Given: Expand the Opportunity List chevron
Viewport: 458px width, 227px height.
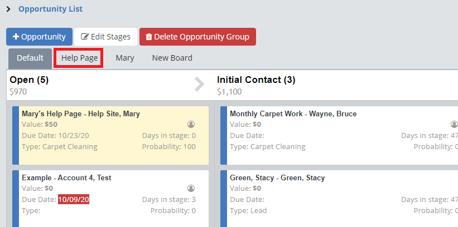Looking at the screenshot, I should tap(8, 9).
